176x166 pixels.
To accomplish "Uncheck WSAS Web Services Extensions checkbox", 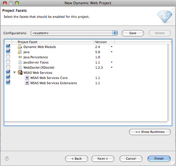I will coord(8,83).
